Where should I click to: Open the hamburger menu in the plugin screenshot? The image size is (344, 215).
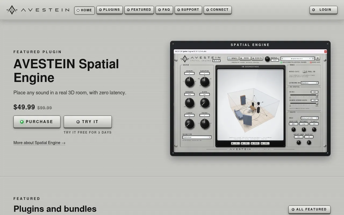(x=318, y=58)
